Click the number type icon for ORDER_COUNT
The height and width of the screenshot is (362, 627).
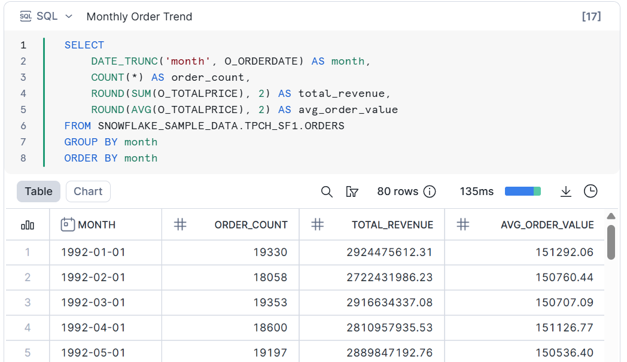[x=180, y=225]
